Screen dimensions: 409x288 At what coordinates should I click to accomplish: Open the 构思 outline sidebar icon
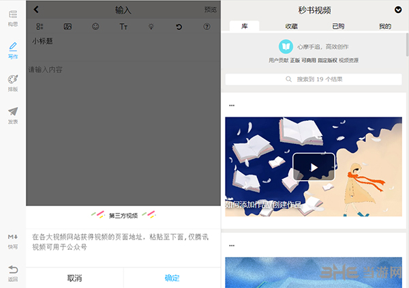12,17
